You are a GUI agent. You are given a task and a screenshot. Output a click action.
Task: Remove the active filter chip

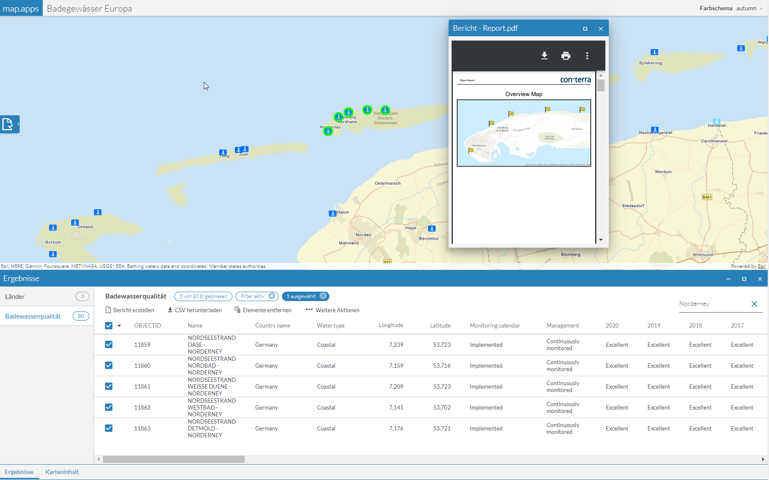click(x=272, y=296)
